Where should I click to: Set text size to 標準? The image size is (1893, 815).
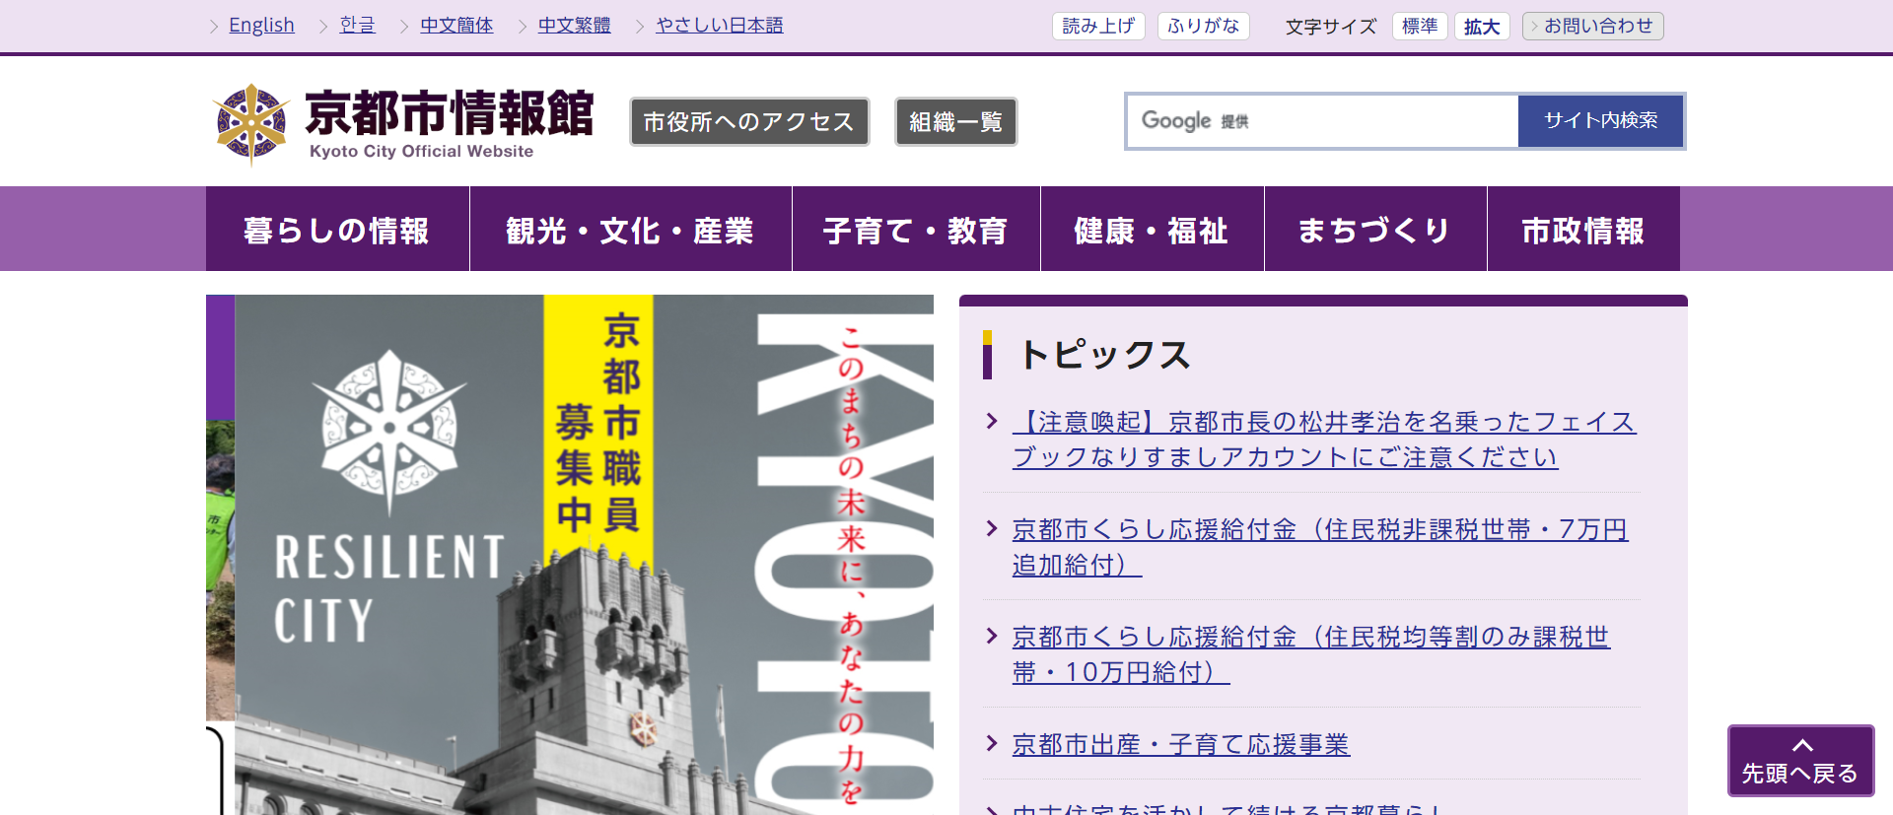point(1420,26)
